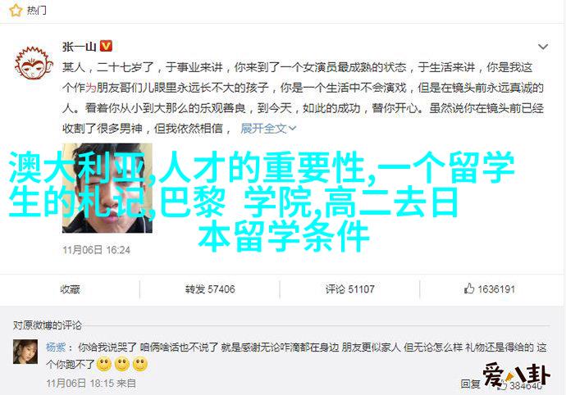The image size is (566, 395).
Task: Toggle 收藏 to favorite this post
Action: [70, 289]
